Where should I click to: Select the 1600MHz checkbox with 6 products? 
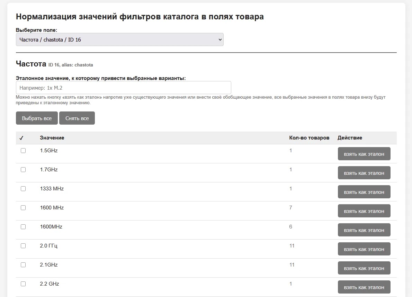point(23,227)
